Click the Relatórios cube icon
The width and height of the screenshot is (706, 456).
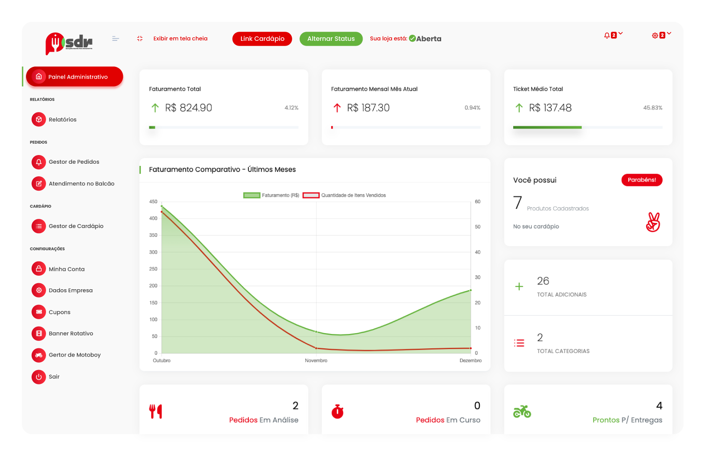tap(39, 119)
